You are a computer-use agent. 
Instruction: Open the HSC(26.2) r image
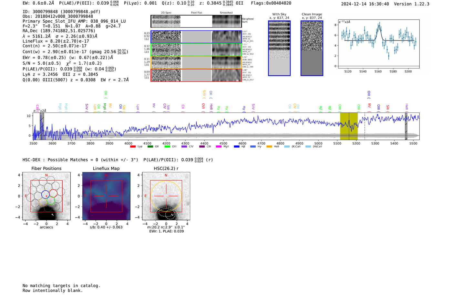166,196
